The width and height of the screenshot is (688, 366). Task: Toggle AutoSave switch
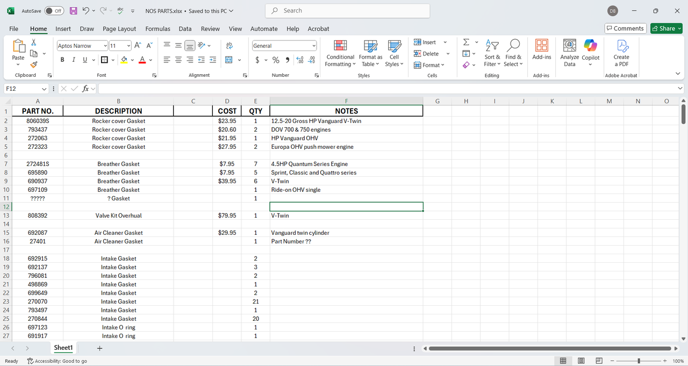pyautogui.click(x=54, y=11)
